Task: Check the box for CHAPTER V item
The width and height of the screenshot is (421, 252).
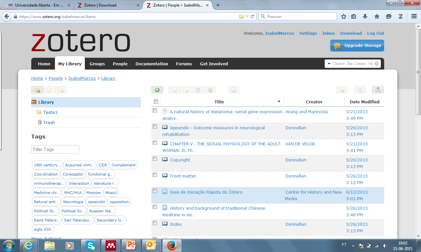Action: (x=155, y=143)
